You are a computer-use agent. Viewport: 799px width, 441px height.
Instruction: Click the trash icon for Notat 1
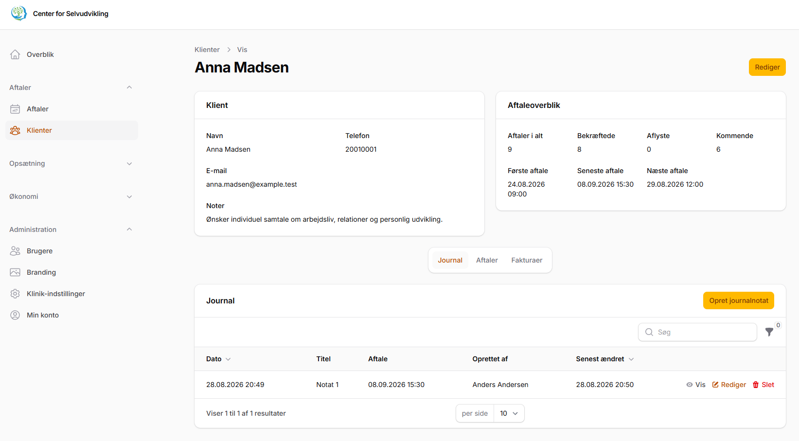point(756,385)
